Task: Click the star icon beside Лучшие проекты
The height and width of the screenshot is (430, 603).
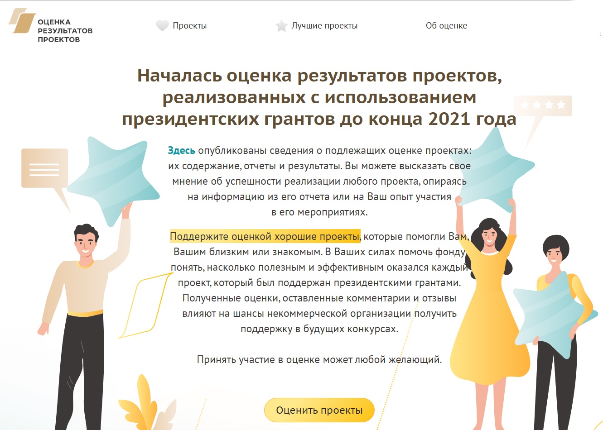Action: 281,26
